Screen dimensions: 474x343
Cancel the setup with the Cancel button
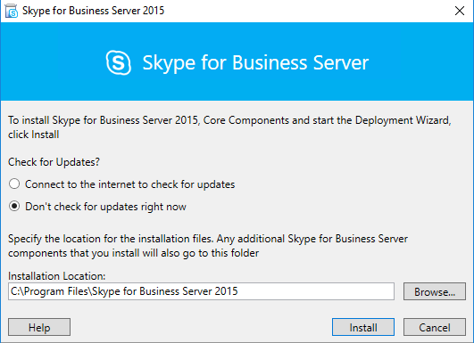435,327
